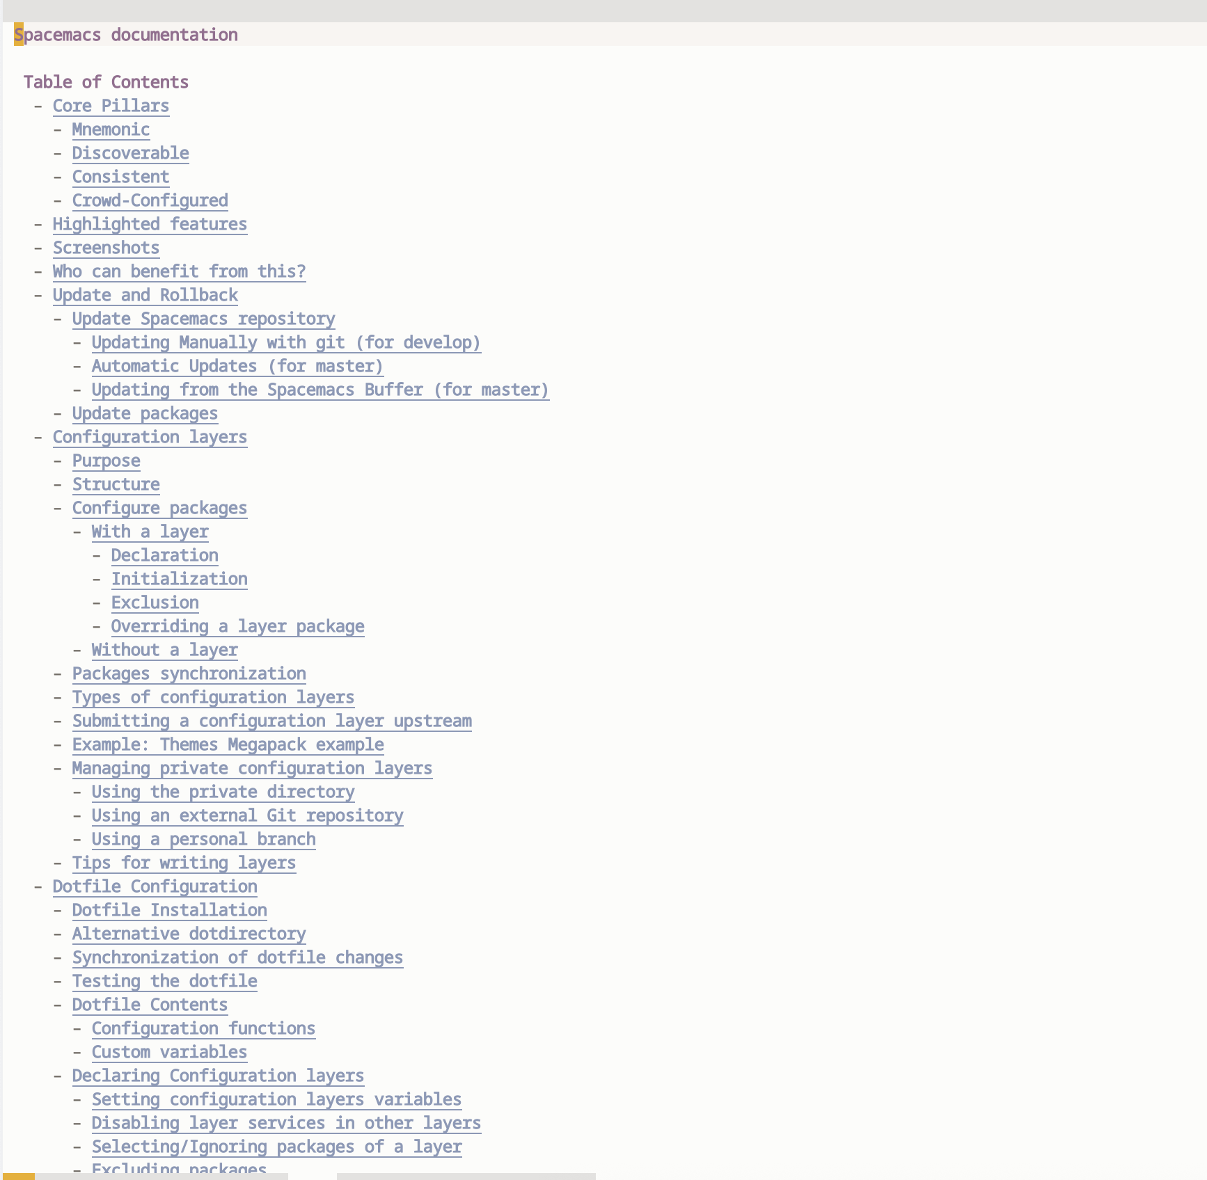
Task: Follow Example: Themes Megapack example link
Action: tap(228, 744)
